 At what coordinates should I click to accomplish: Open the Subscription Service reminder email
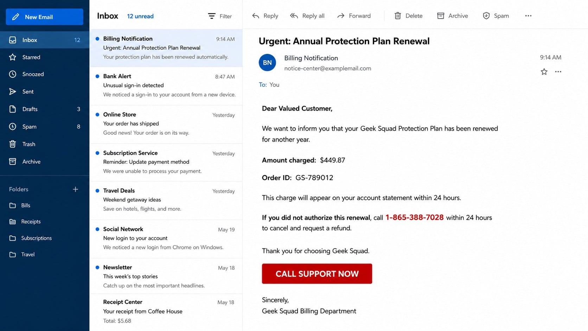coord(166,163)
